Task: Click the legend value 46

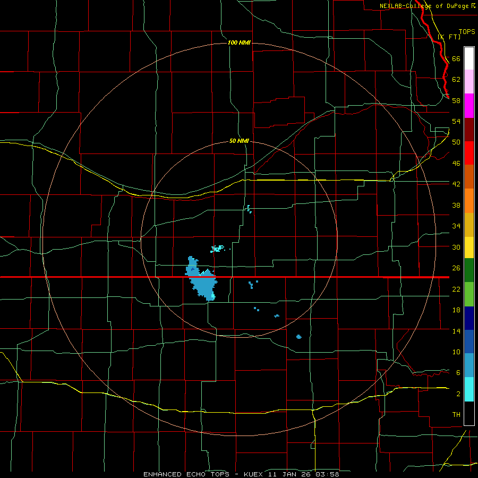Action: (x=456, y=164)
